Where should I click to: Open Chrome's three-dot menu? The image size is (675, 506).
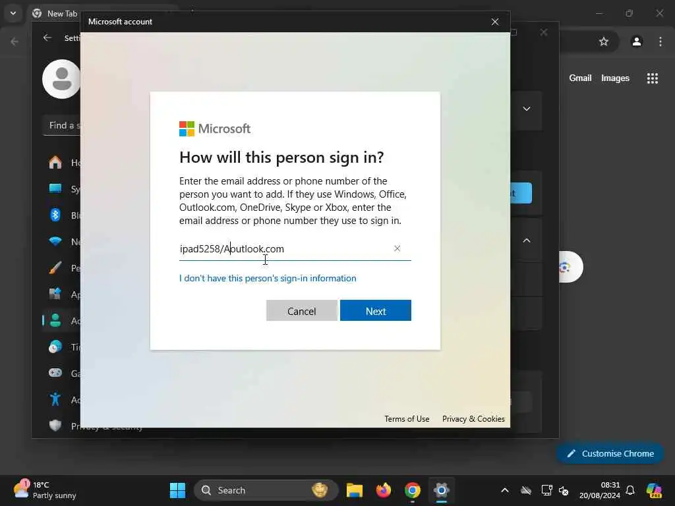(660, 42)
